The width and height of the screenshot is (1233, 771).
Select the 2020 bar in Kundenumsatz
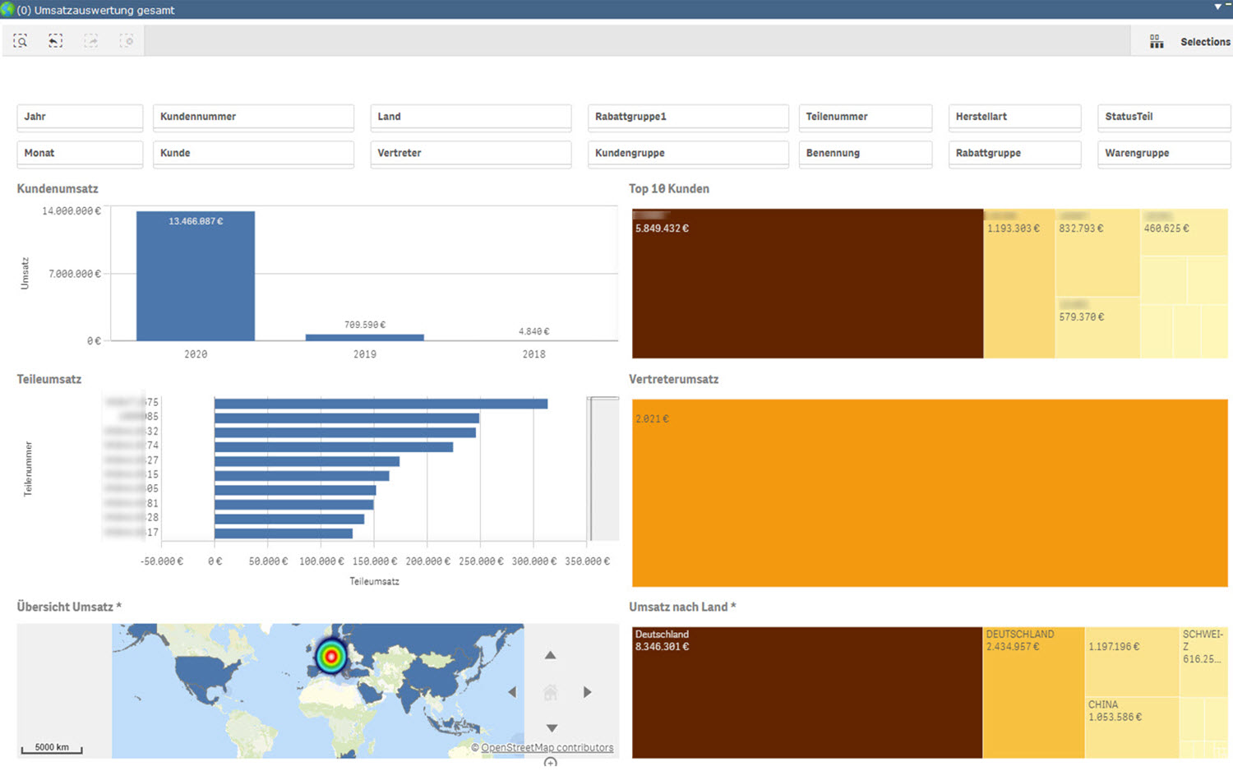(x=196, y=276)
